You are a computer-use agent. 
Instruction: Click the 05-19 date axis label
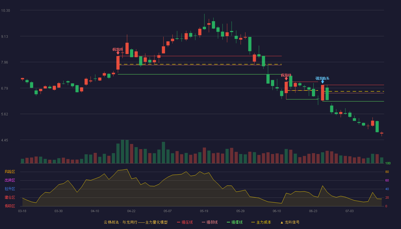tap(204, 211)
